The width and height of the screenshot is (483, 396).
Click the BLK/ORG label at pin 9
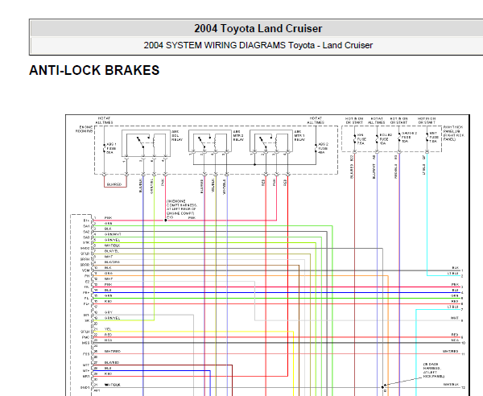coord(112,262)
